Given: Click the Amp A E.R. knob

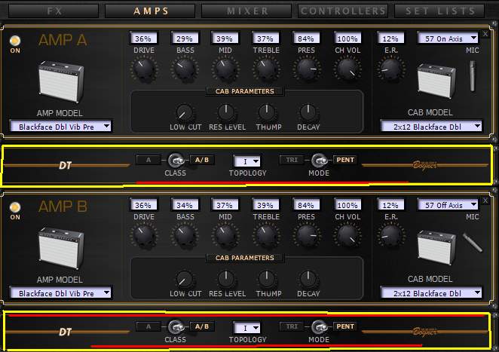Looking at the screenshot, I should tap(390, 69).
